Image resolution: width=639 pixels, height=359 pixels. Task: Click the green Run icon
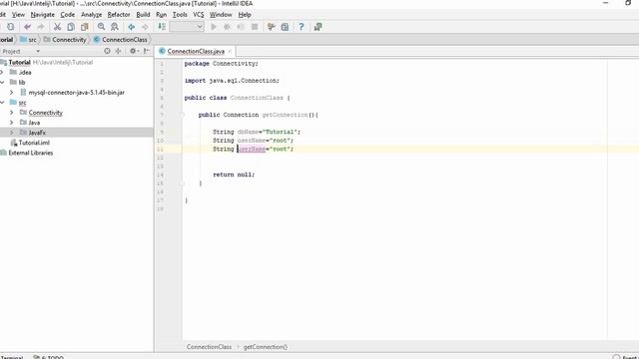click(x=214, y=27)
